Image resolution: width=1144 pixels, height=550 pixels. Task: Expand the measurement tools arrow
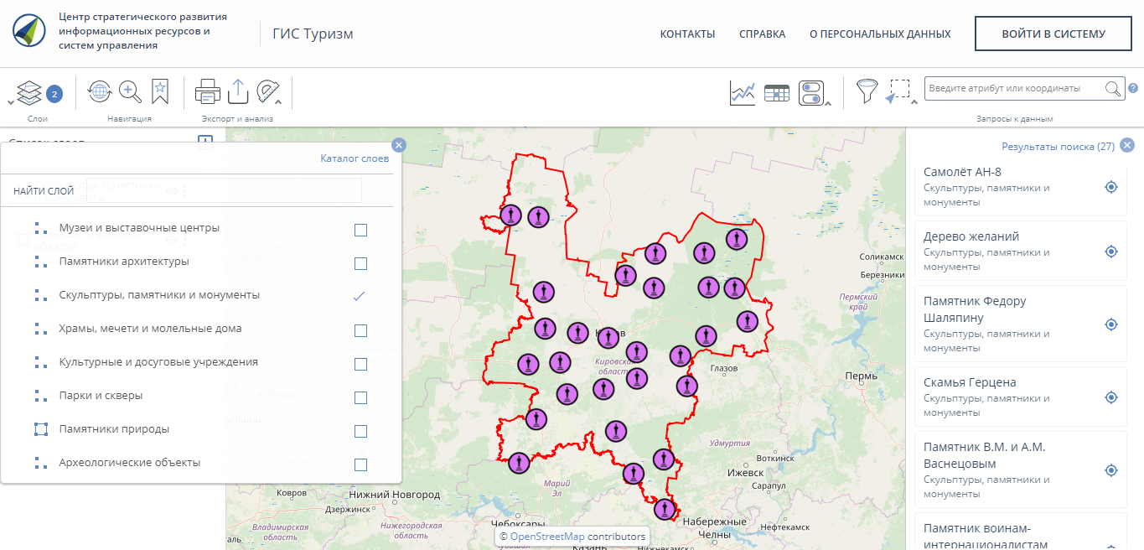pos(279,103)
